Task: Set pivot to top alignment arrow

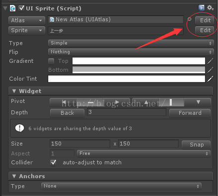Action: tap(146, 102)
